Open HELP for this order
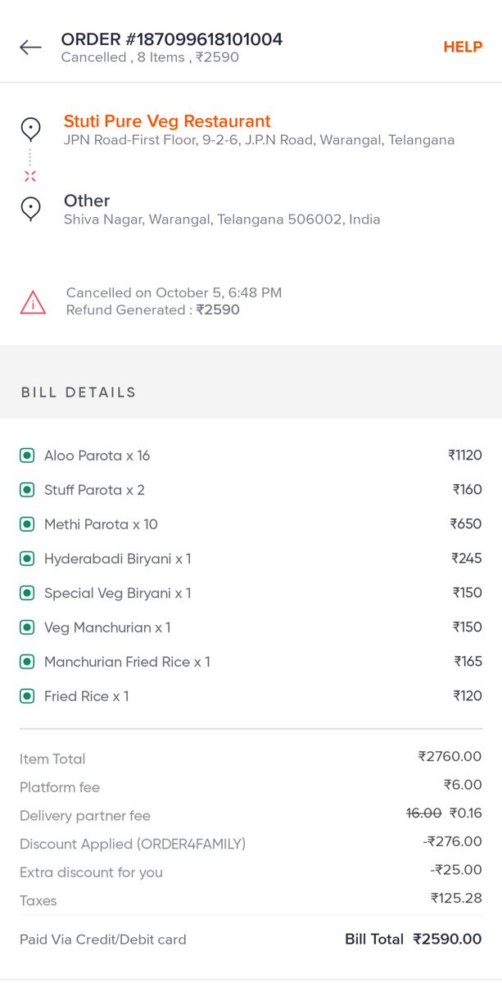This screenshot has width=502, height=983. click(x=463, y=48)
